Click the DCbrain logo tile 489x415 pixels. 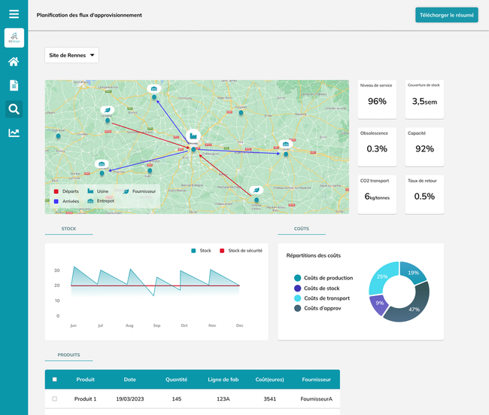(14, 38)
